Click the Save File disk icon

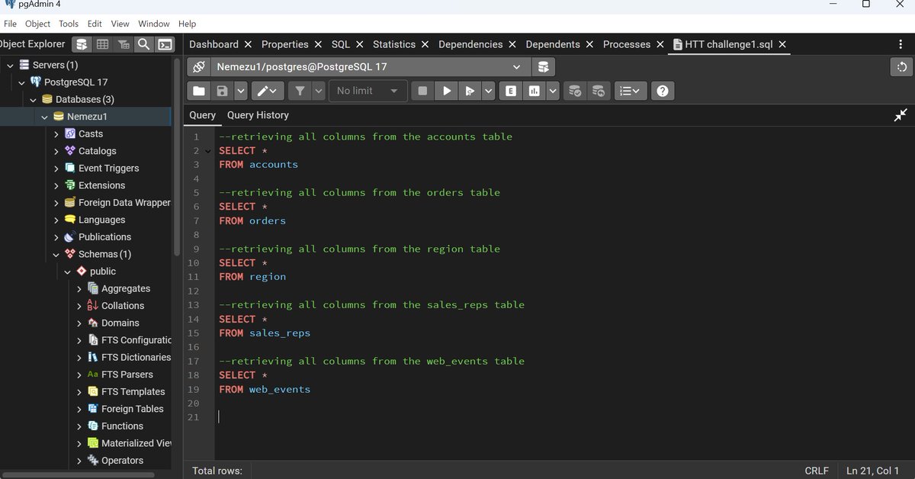[x=222, y=91]
